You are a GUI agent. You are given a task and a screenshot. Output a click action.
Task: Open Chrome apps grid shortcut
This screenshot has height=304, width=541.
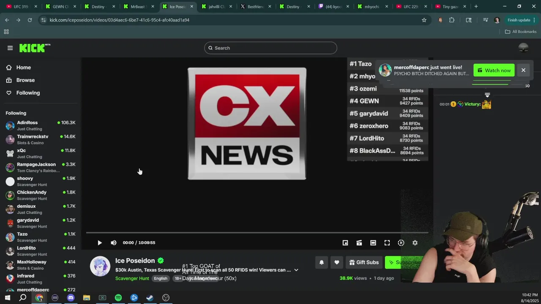pos(6,32)
